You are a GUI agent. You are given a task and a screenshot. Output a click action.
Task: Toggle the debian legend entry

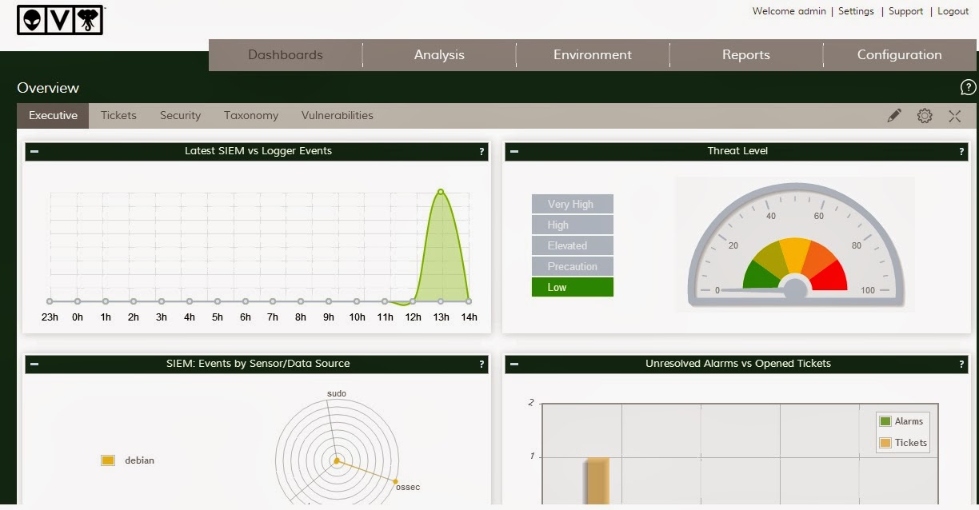coord(128,460)
